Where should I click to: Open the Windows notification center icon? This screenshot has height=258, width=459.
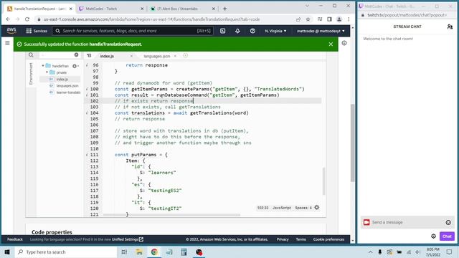point(449,252)
